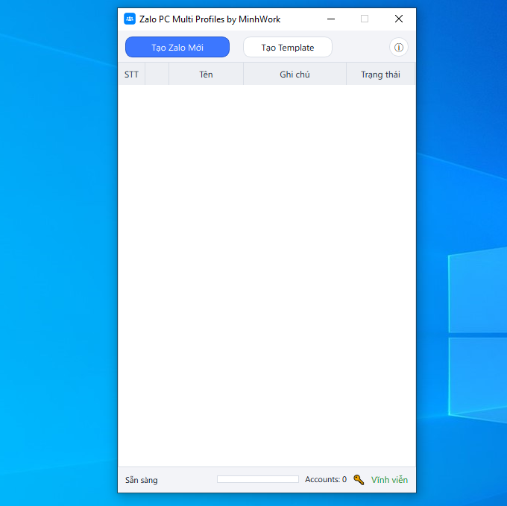Close the Zalo PC Multi Profiles window
Image resolution: width=507 pixels, height=506 pixels.
pyautogui.click(x=399, y=19)
